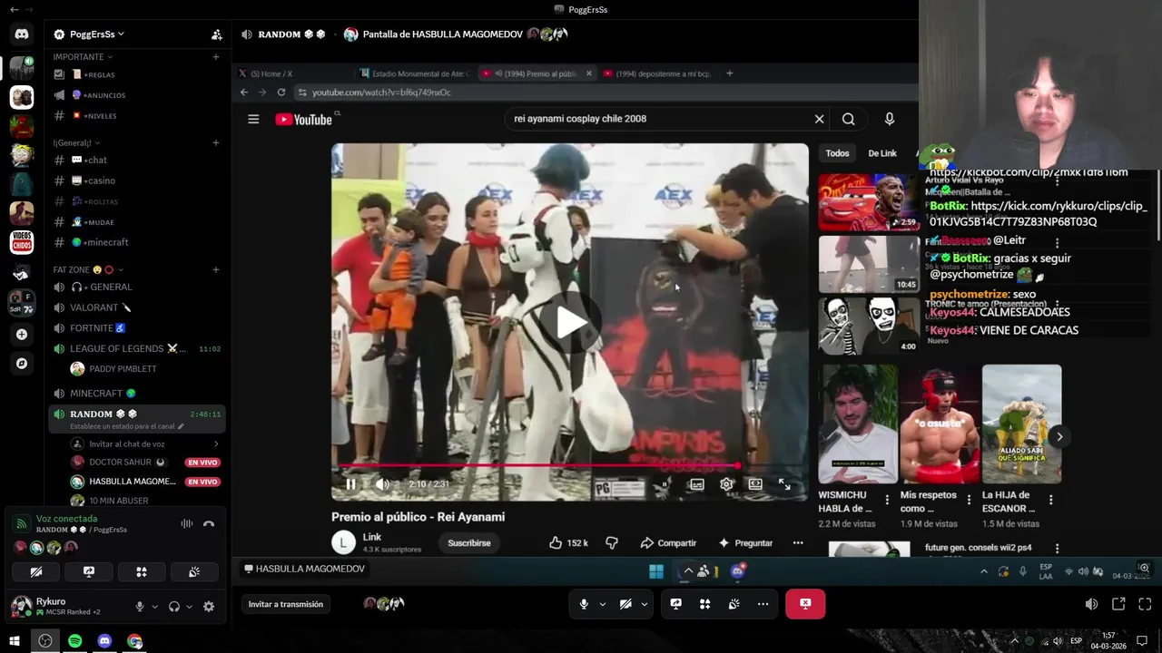Toggle camera off in voice panel
The height and width of the screenshot is (653, 1162).
[36, 572]
